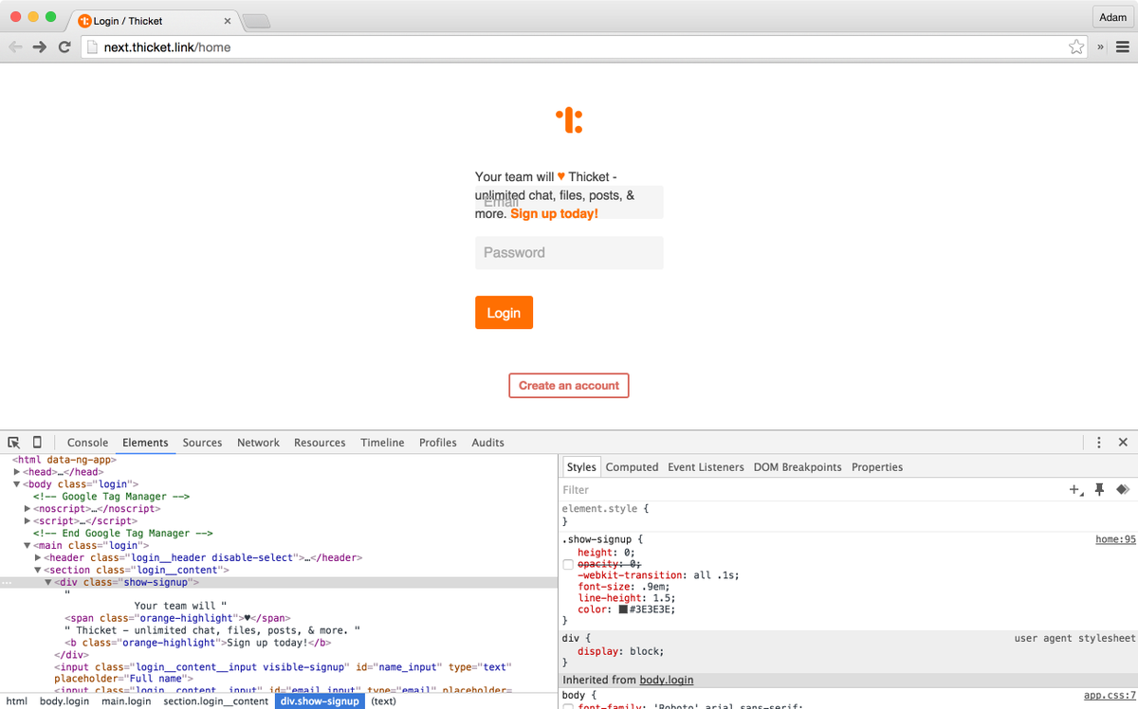Select body.login breadcrumb item
1138x709 pixels.
click(x=64, y=701)
